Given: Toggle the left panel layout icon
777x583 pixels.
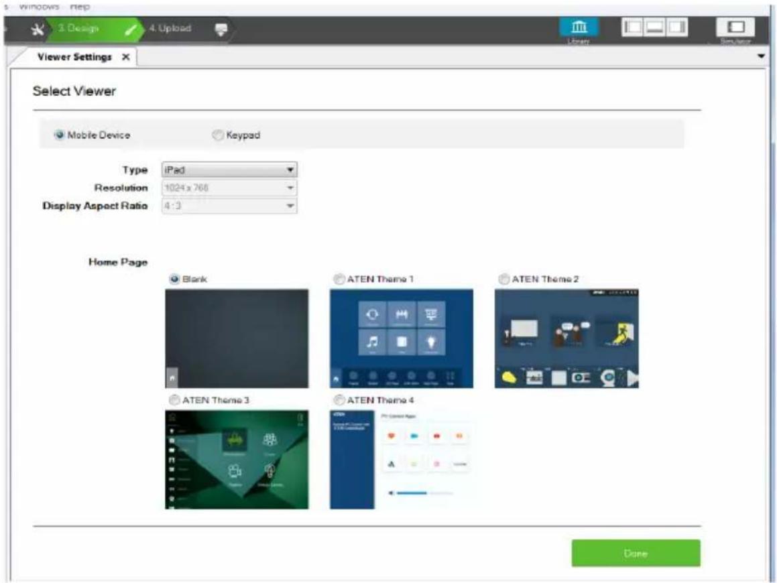Looking at the screenshot, I should (x=633, y=27).
